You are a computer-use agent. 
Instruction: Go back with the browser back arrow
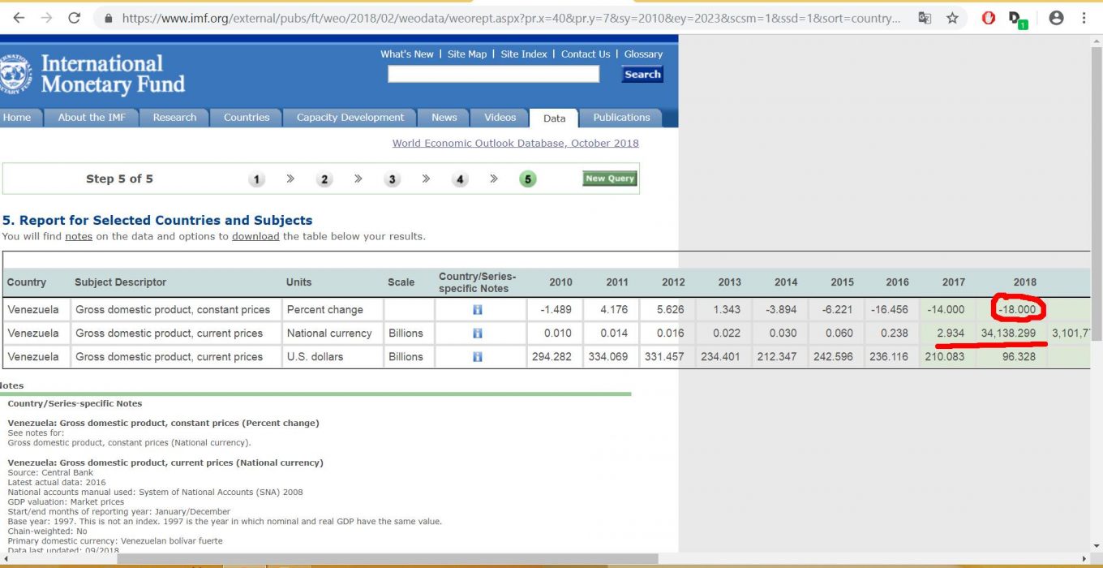[19, 18]
